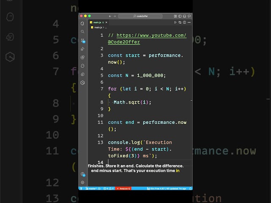The height and width of the screenshot is (203, 271).
Task: Run main.js with the play triangle icon
Action: 175,22
